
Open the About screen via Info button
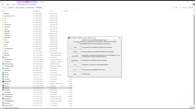(x=75, y=70)
